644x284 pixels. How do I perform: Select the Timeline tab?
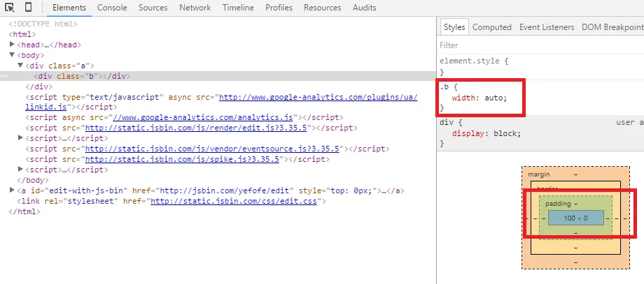[238, 8]
